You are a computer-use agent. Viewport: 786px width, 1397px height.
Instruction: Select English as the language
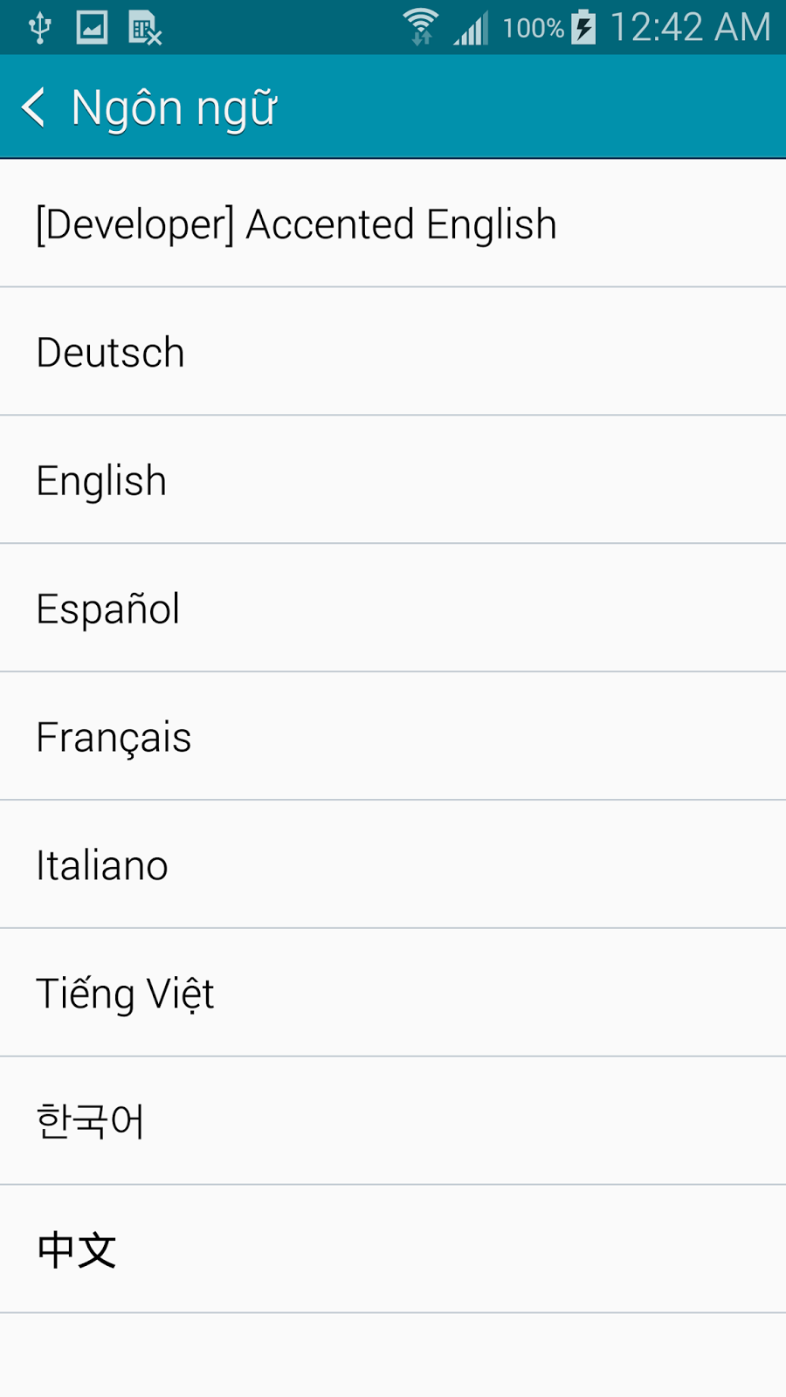(101, 481)
